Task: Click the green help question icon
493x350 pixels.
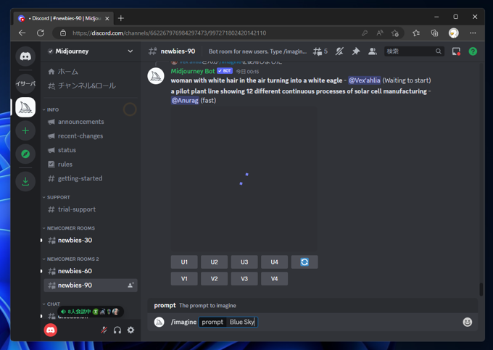Action: click(473, 51)
